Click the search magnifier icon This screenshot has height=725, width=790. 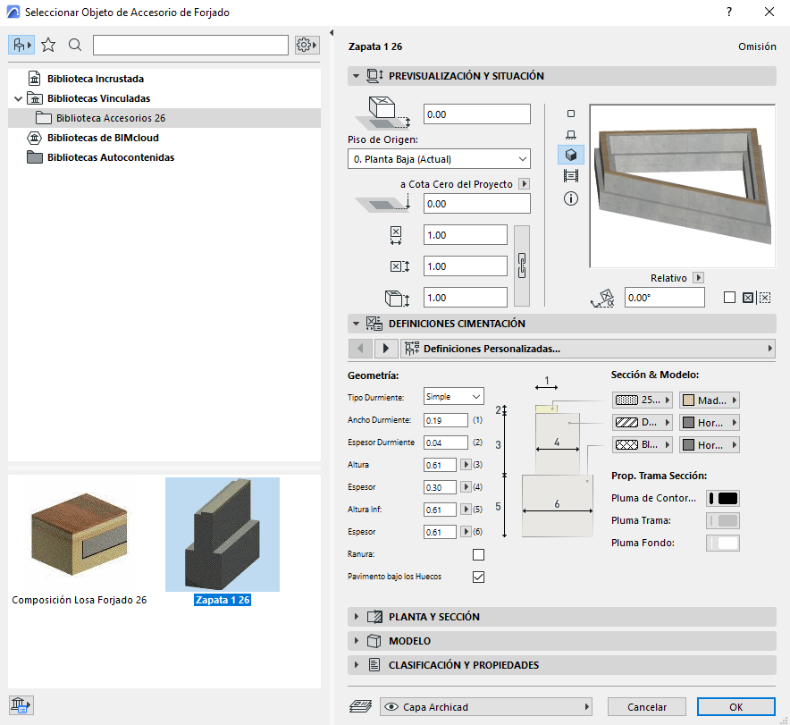click(x=75, y=45)
